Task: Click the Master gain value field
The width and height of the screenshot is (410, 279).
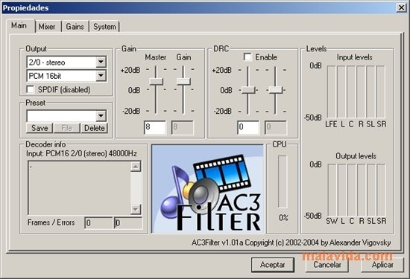Action: click(155, 127)
